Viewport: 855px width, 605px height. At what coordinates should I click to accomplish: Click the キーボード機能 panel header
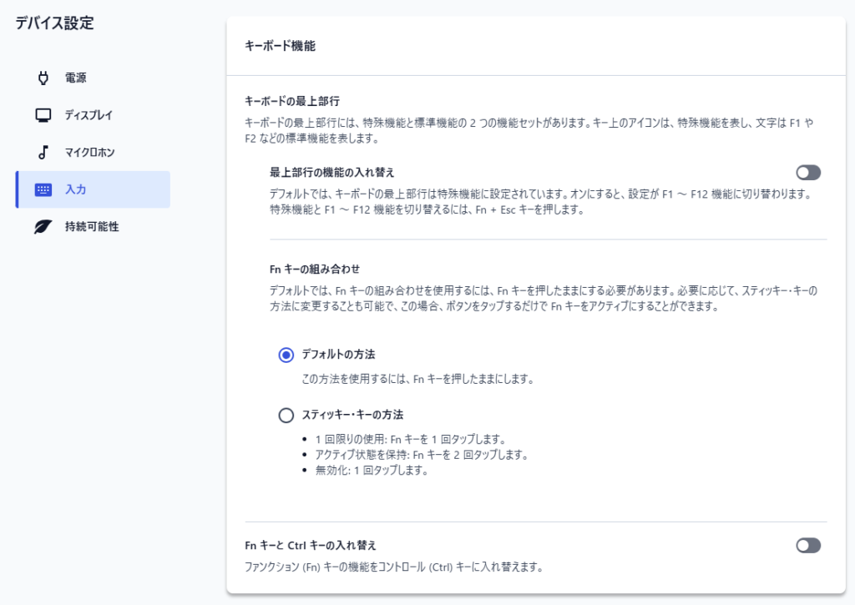pyautogui.click(x=280, y=47)
